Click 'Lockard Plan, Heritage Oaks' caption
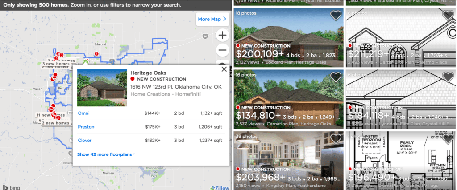This screenshot has height=190, width=457. pos(297,62)
